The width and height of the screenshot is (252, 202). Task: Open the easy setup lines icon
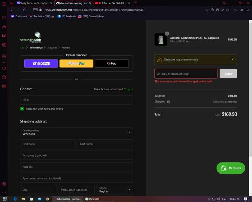click(241, 10)
